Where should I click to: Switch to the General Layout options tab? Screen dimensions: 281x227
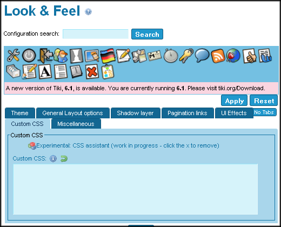[73, 113]
